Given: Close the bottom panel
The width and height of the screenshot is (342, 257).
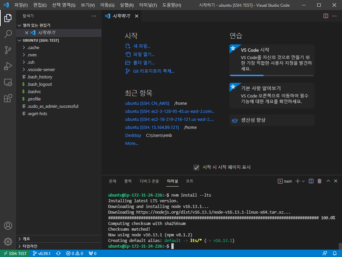Looking at the screenshot, I should [336, 181].
